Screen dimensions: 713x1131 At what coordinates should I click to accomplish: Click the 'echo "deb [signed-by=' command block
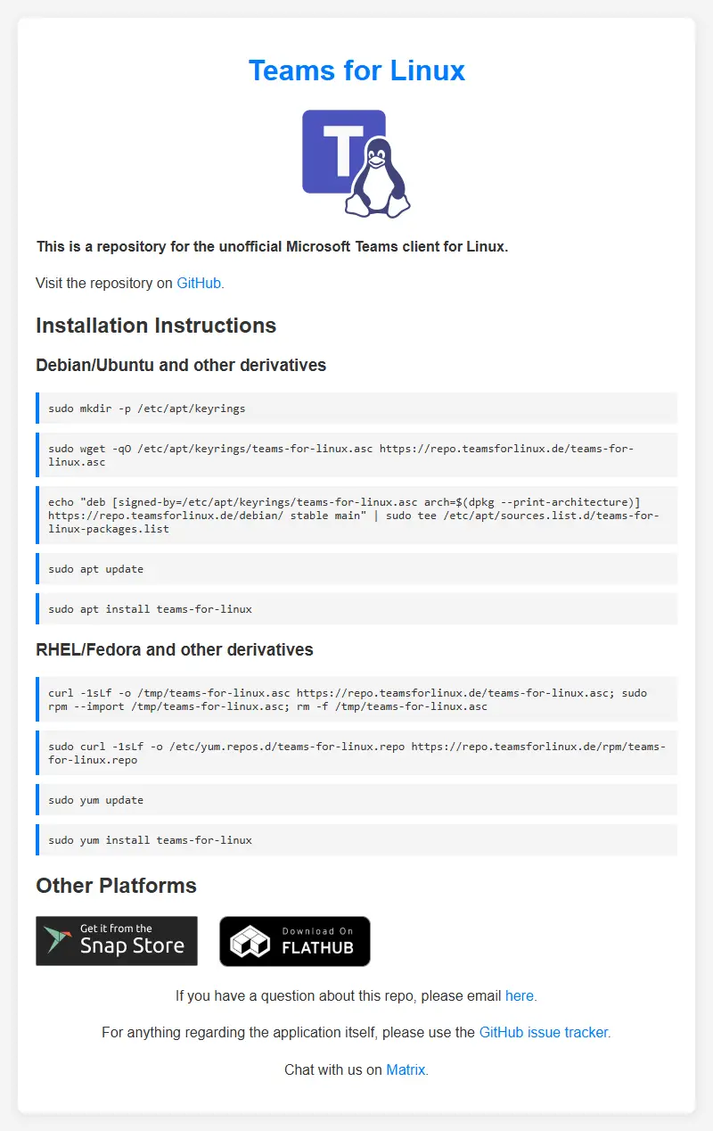click(356, 515)
